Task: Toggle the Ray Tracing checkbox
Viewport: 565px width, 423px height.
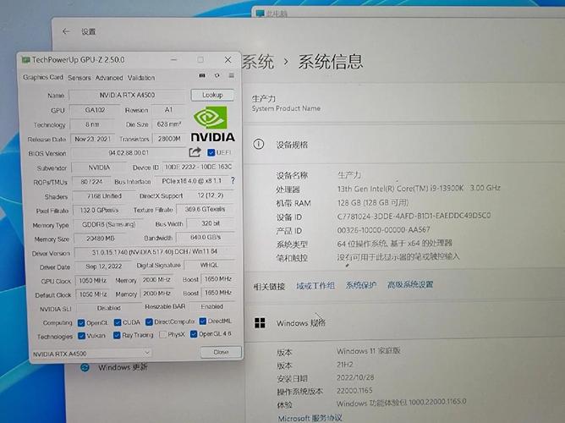Action: (x=117, y=335)
